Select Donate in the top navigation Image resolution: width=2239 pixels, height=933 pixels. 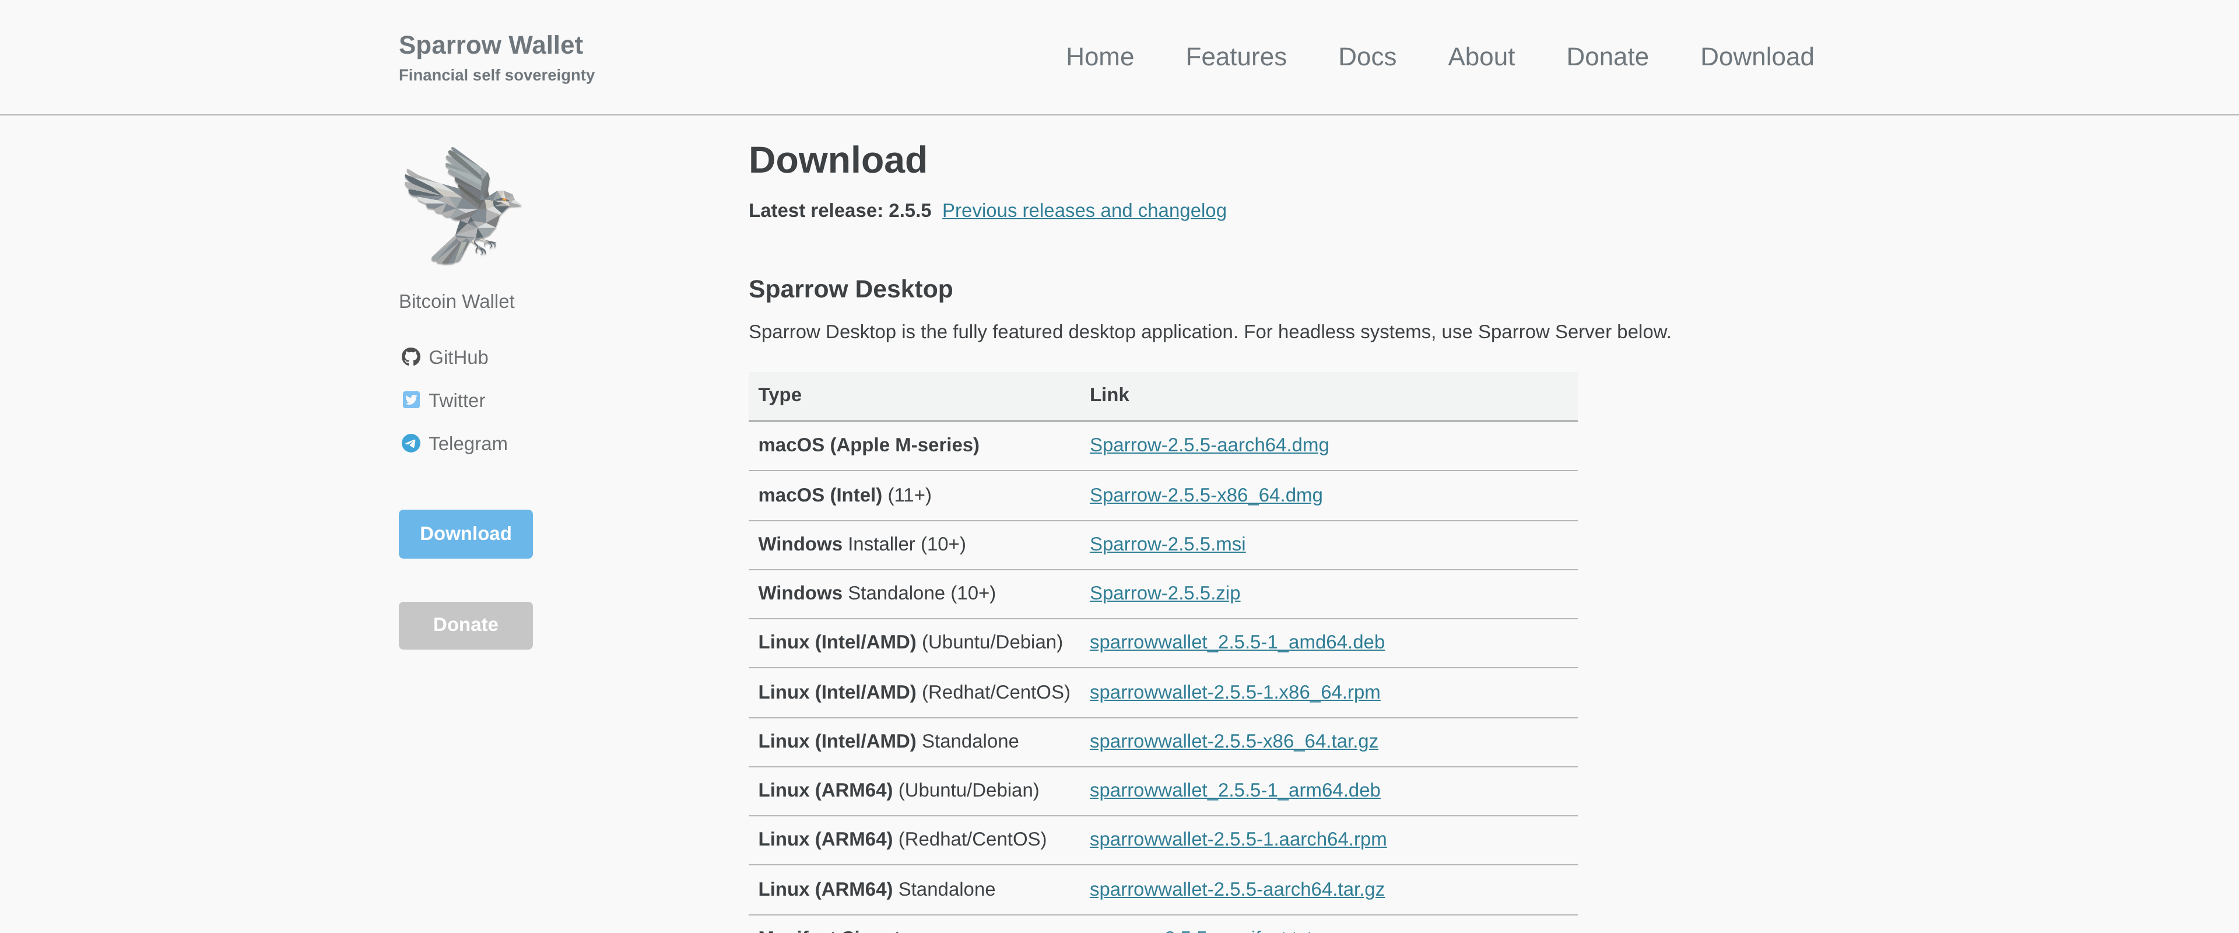click(1606, 57)
